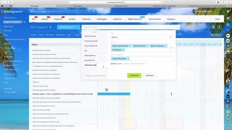Switch to the Делаю tab
232x130 pixels.
pos(45,19)
